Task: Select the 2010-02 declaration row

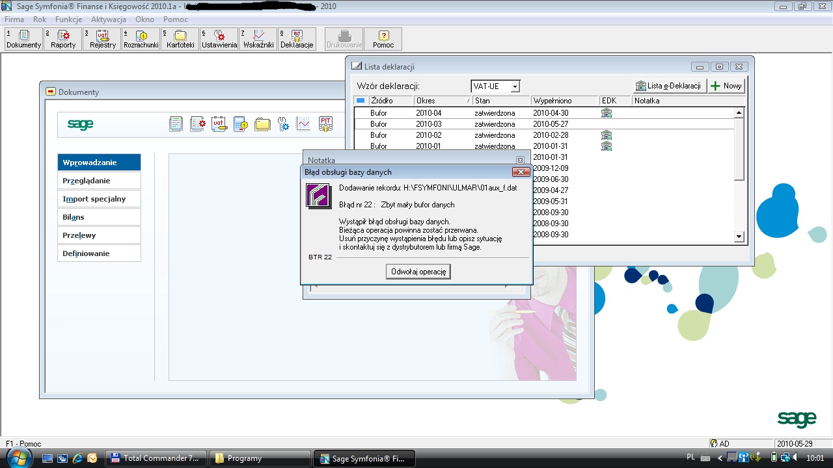Action: 543,135
